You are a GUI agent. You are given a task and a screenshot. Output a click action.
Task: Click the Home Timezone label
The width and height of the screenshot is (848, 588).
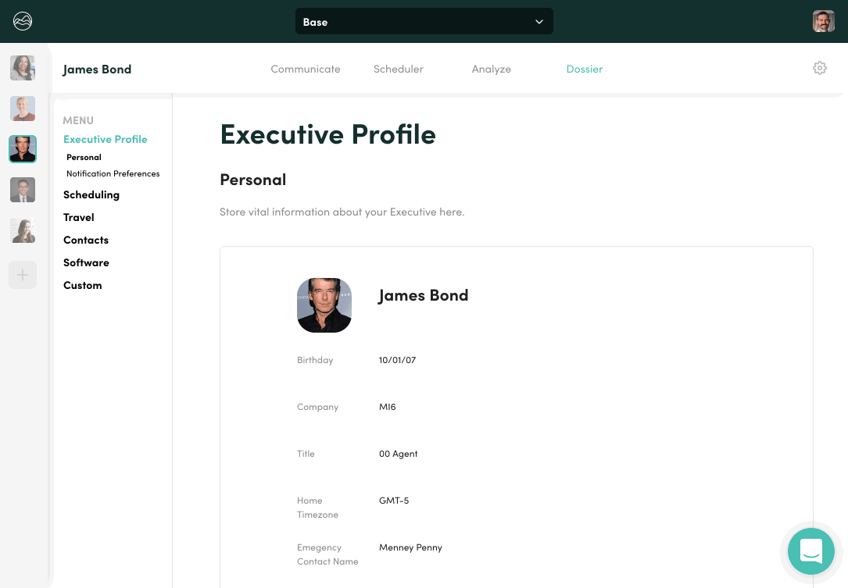317,508
